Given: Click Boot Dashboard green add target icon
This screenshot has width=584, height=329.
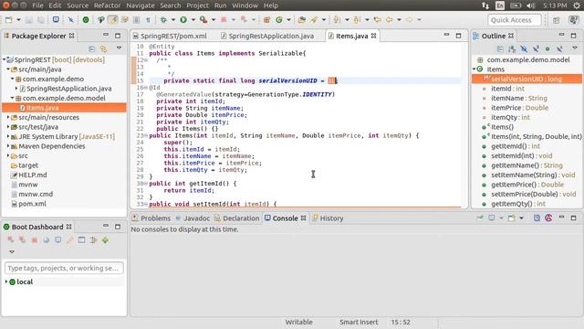Looking at the screenshot, I should [106, 240].
